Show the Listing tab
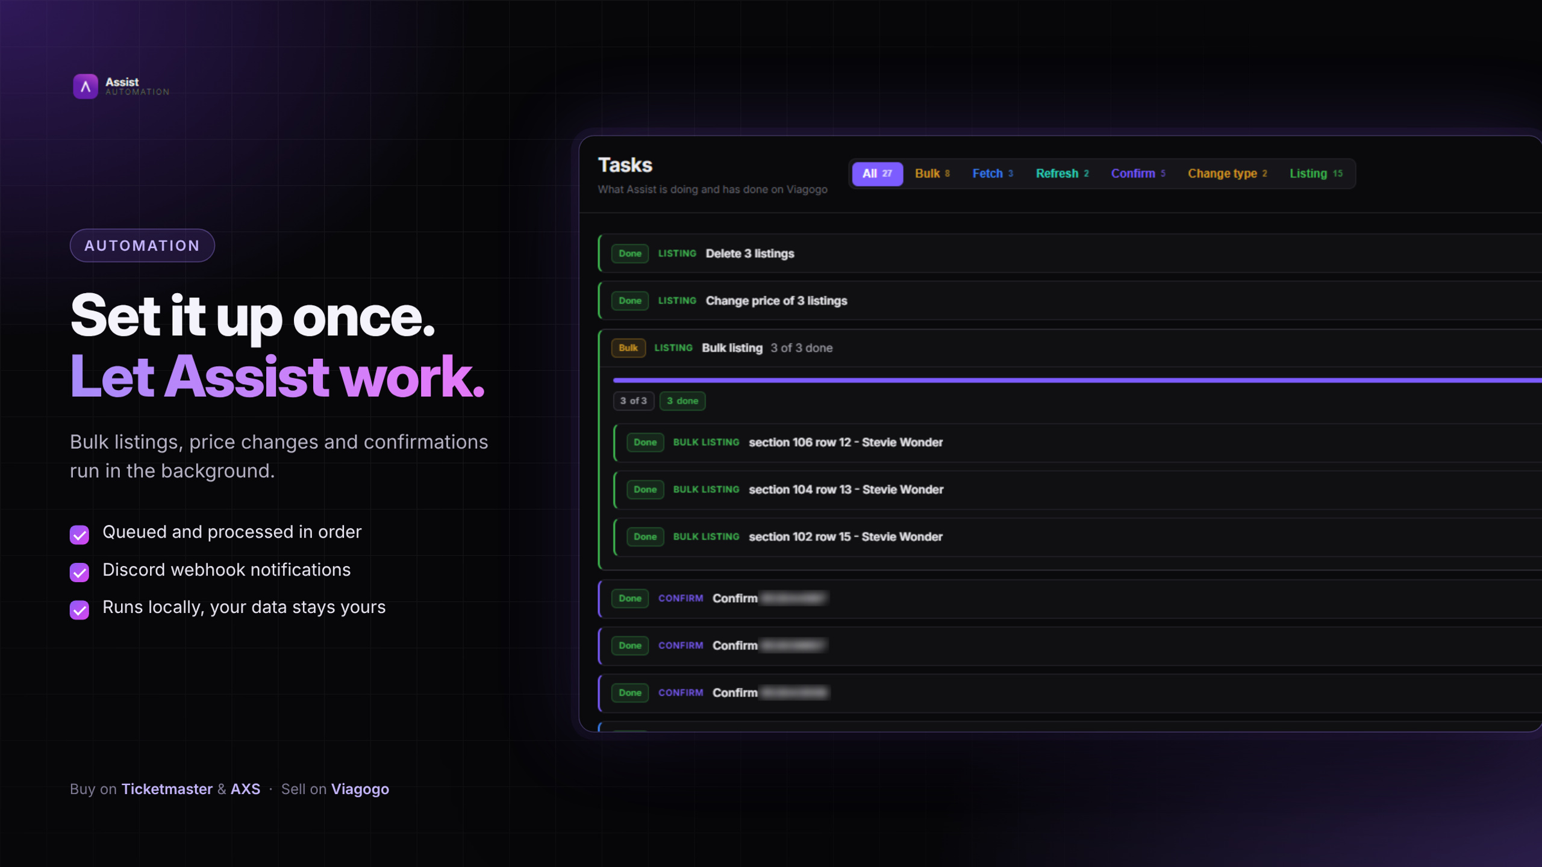1542x867 pixels. coord(1316,173)
